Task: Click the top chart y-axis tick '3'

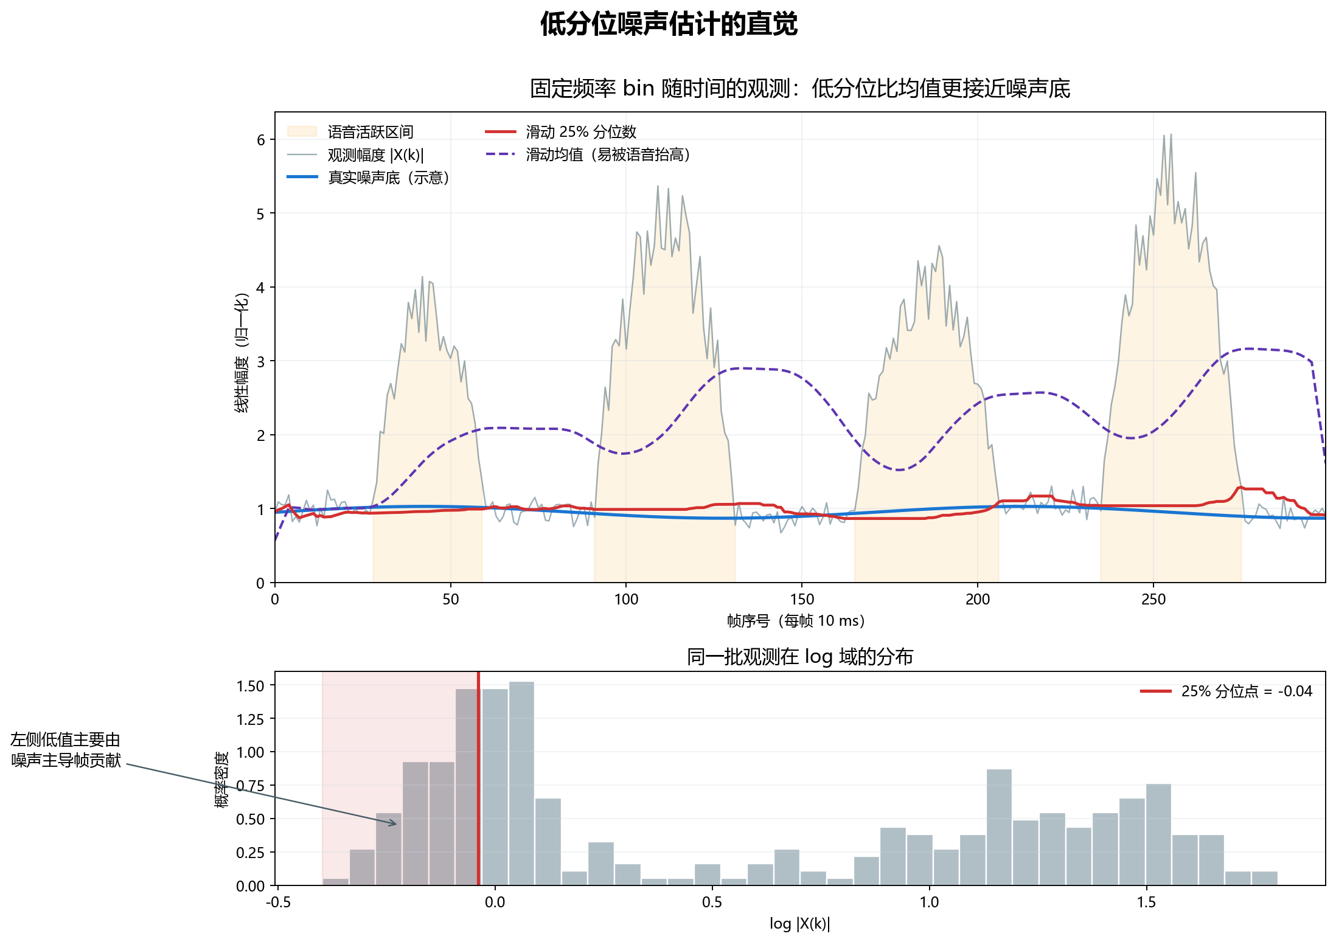Action: (261, 361)
